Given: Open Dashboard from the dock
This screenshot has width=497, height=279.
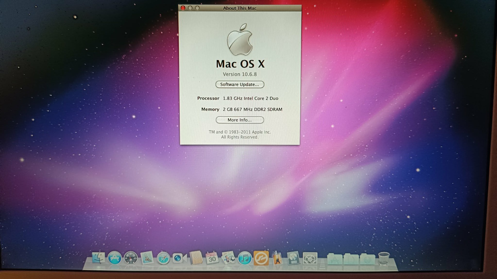Looking at the screenshot, I should tap(131, 258).
